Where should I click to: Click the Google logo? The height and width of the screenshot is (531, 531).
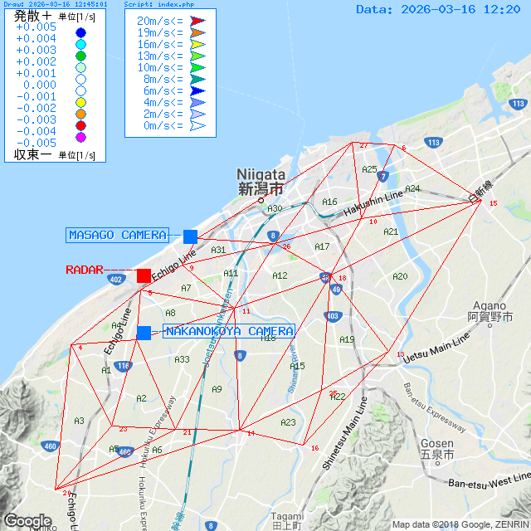pos(27,520)
